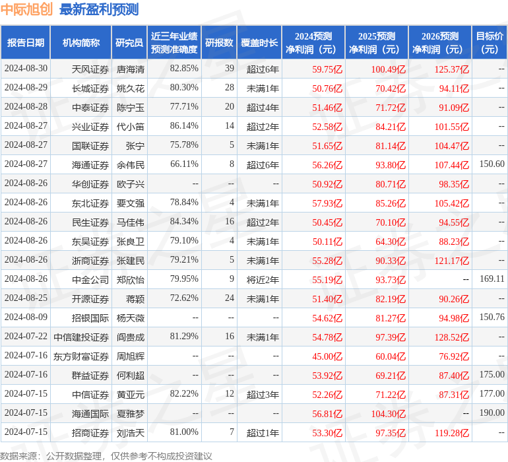
Task: Click the 190.00 target price
Action: tap(492, 412)
